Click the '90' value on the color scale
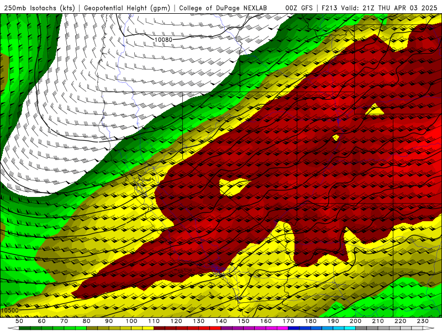The image size is (442, 331). coord(109,321)
